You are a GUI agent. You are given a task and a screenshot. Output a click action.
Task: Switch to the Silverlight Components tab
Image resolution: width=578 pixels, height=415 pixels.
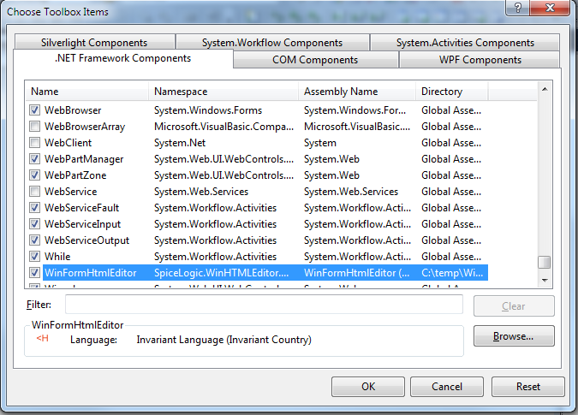tap(93, 43)
